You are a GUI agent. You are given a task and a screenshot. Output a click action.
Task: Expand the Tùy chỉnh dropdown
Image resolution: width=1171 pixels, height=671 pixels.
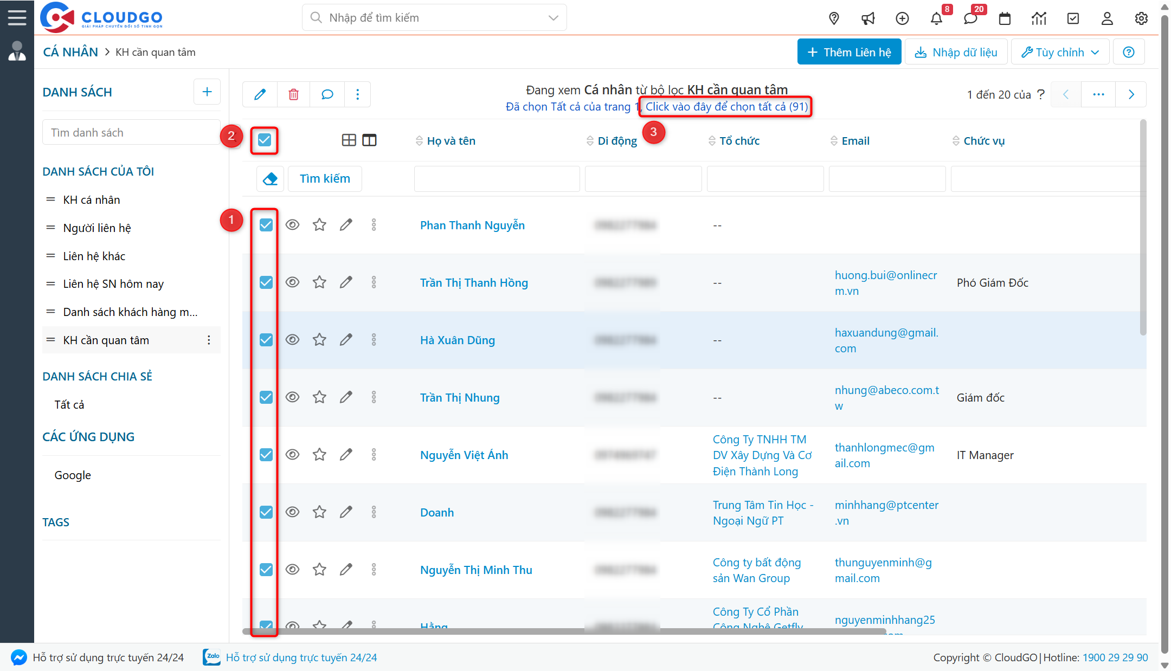tap(1060, 52)
